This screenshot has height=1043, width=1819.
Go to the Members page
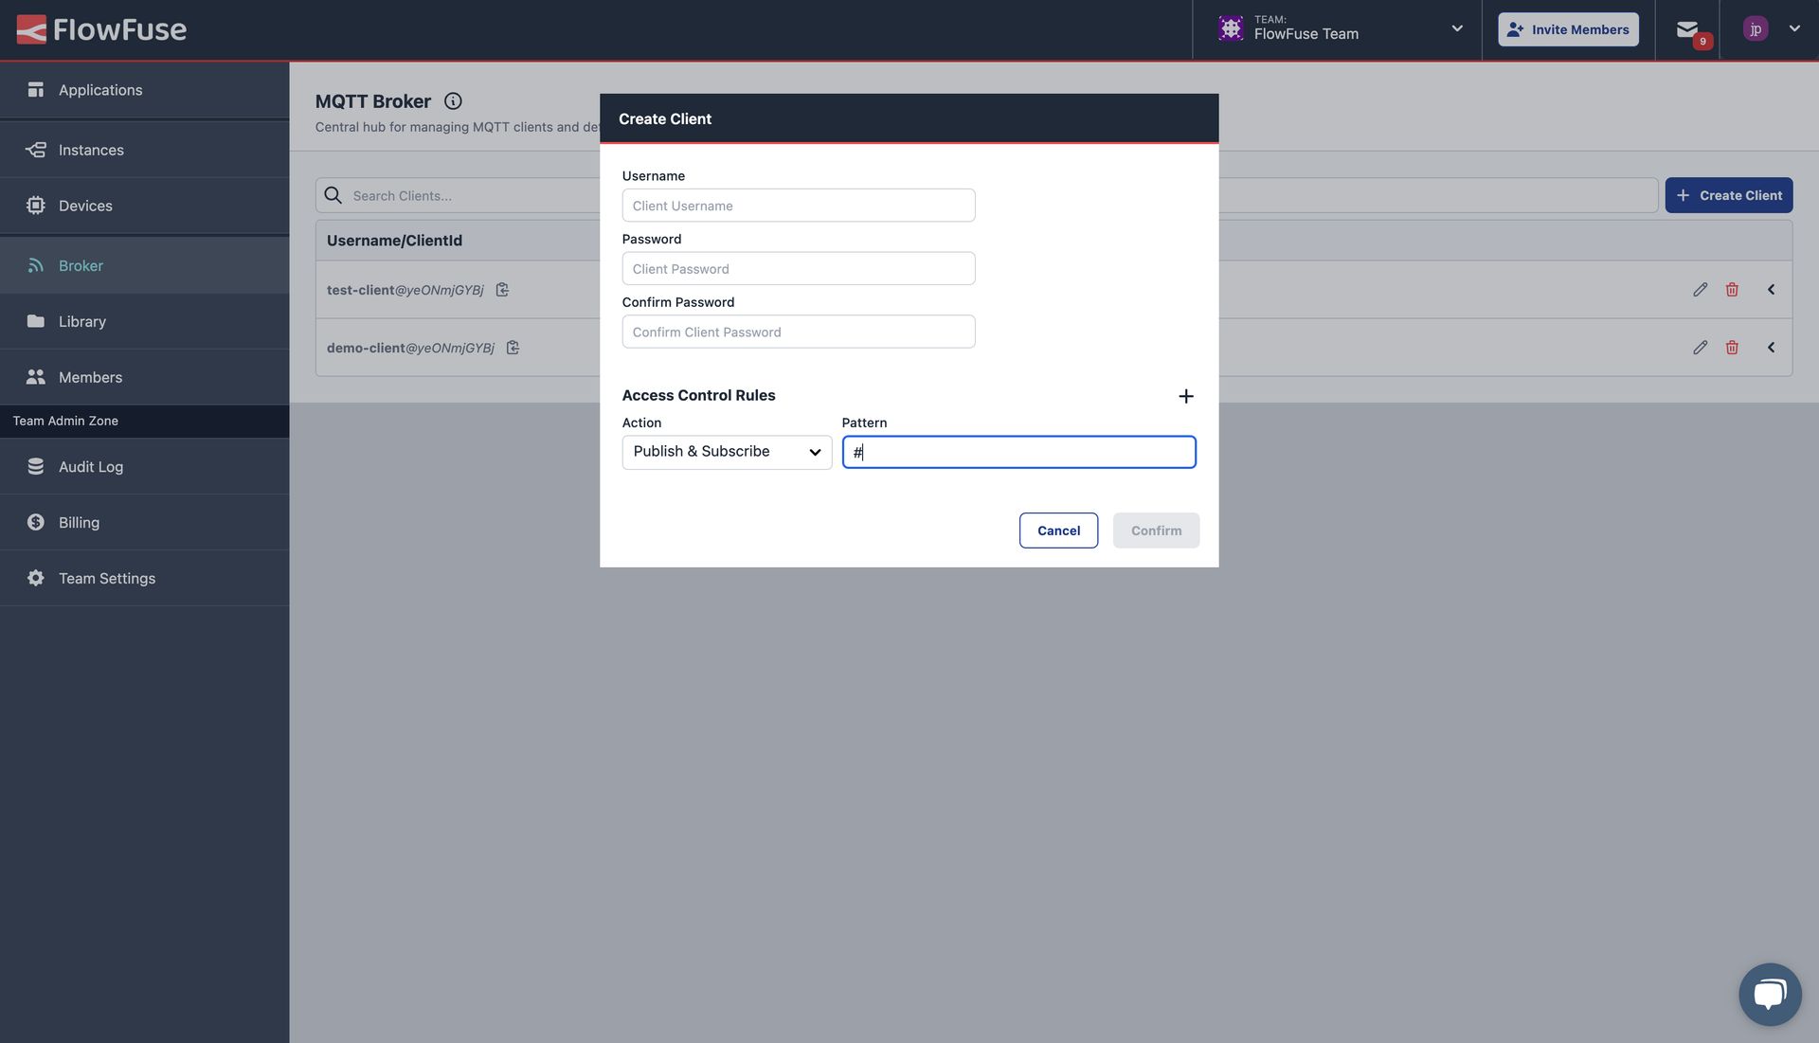90,376
